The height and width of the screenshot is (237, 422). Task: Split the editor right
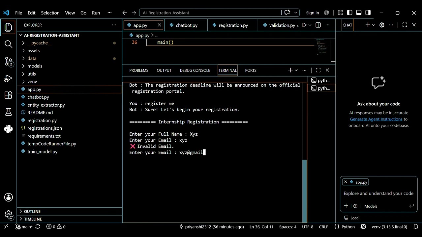(318, 25)
